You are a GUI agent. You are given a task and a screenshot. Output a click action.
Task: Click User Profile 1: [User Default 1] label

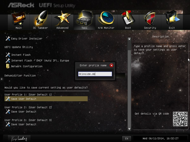pos(28,95)
